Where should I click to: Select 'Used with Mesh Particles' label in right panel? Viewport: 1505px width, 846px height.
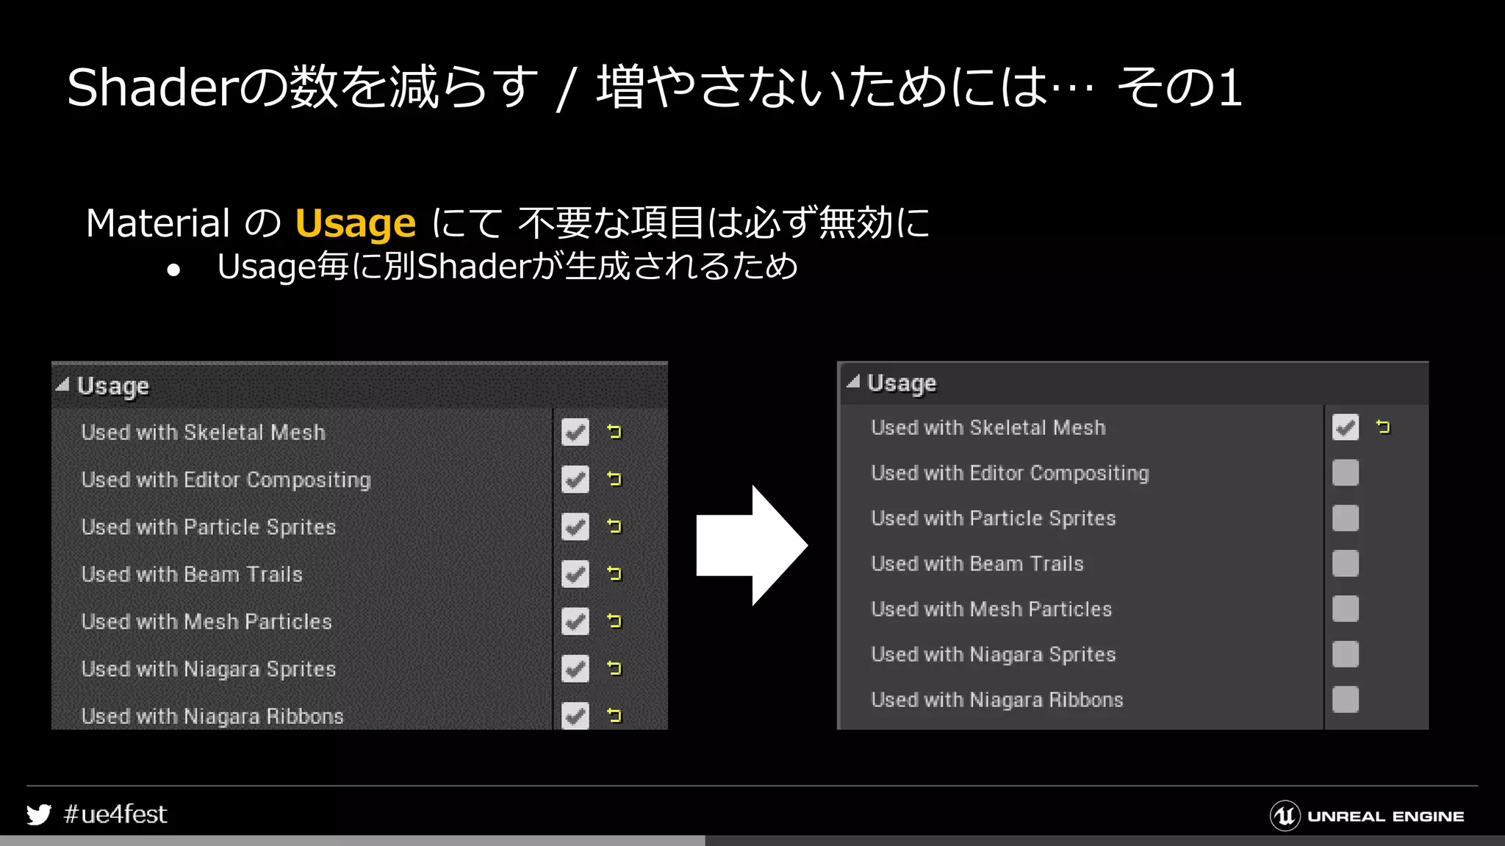pos(991,610)
